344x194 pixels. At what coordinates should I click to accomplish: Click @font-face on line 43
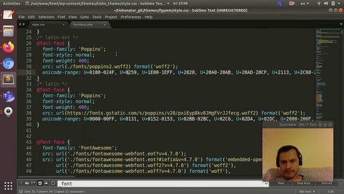[51, 142]
